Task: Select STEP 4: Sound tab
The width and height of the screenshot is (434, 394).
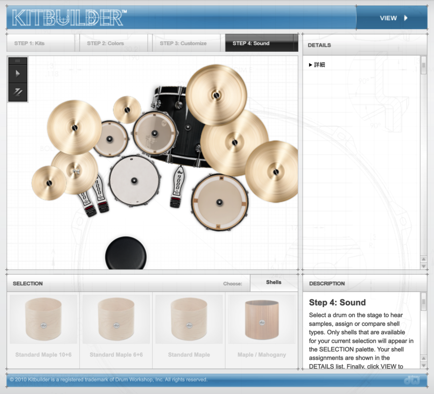Action: tap(262, 43)
